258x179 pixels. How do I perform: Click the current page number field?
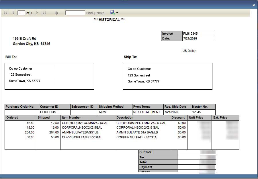[21, 13]
